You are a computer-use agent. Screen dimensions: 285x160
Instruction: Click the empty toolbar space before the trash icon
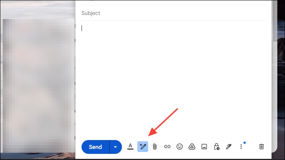(x=251, y=147)
